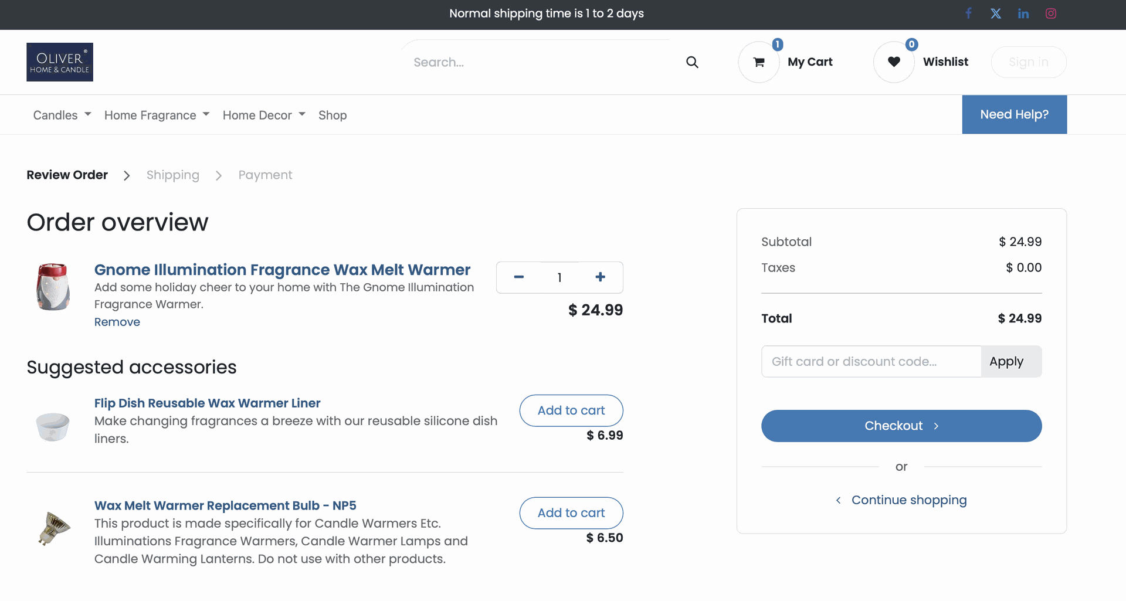Add Flip Dish Liner to cart
This screenshot has height=601, width=1126.
(x=571, y=410)
